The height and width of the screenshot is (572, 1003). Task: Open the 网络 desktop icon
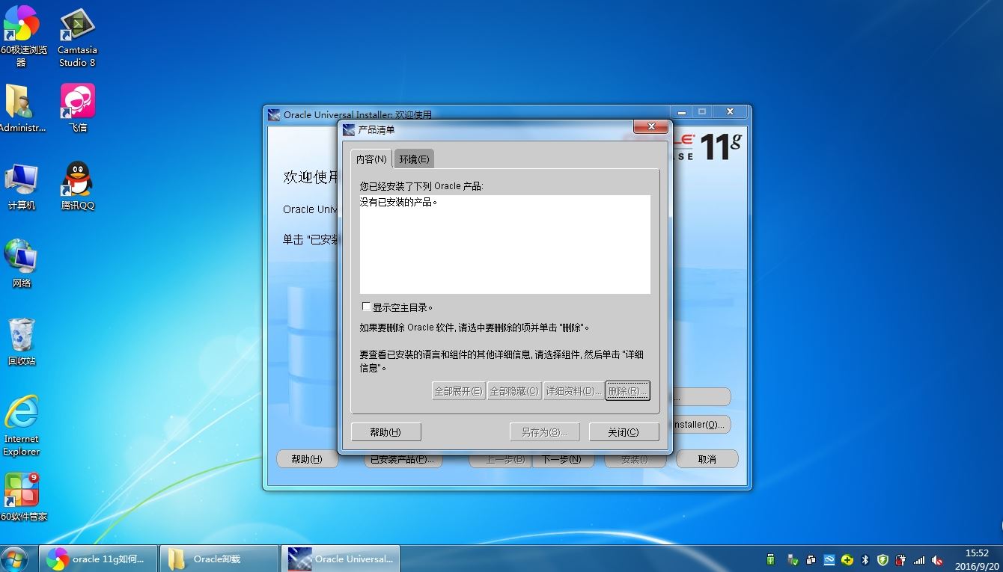click(22, 264)
